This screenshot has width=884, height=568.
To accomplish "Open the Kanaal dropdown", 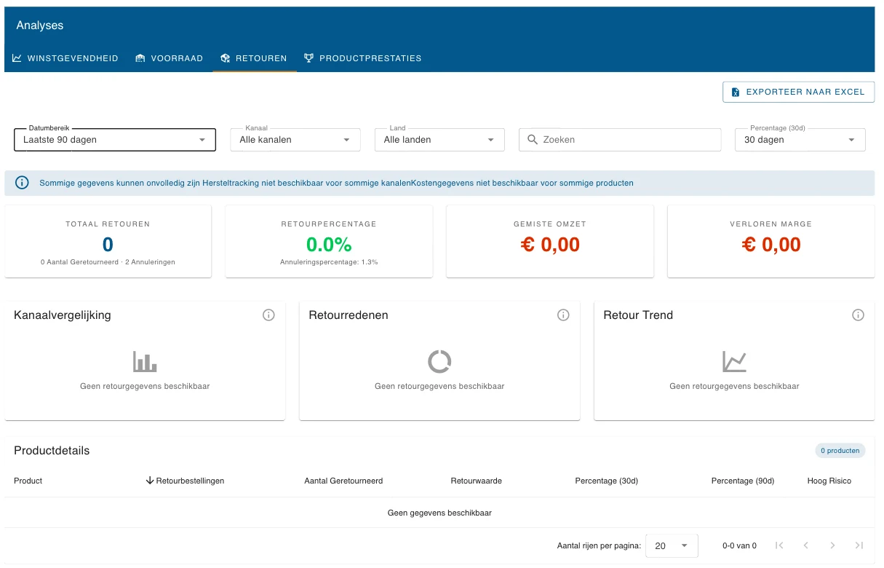I will coord(295,140).
